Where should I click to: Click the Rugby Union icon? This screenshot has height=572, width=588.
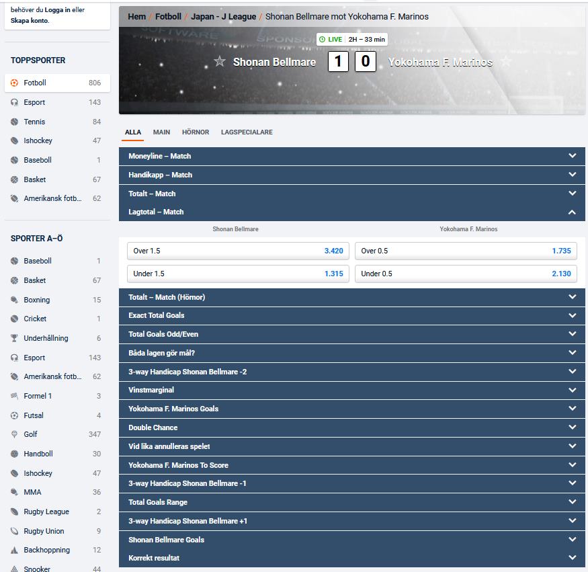click(x=14, y=531)
